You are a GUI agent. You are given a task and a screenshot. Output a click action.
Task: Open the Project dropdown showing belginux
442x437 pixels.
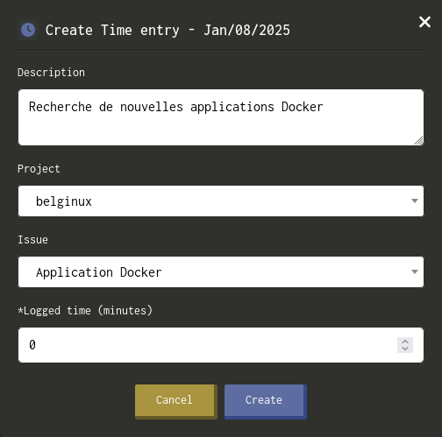click(221, 201)
